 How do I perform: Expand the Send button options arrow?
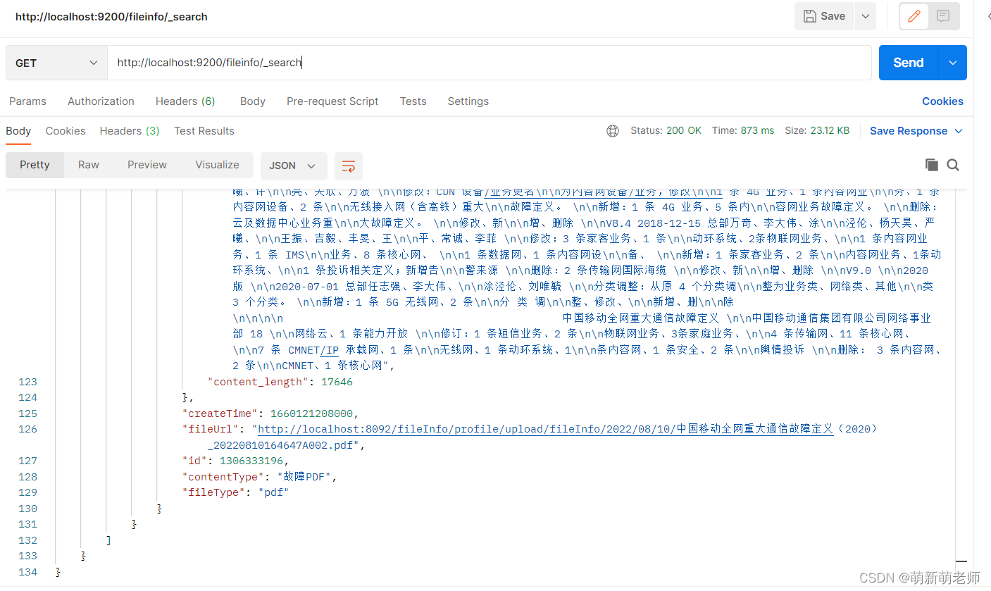(953, 63)
